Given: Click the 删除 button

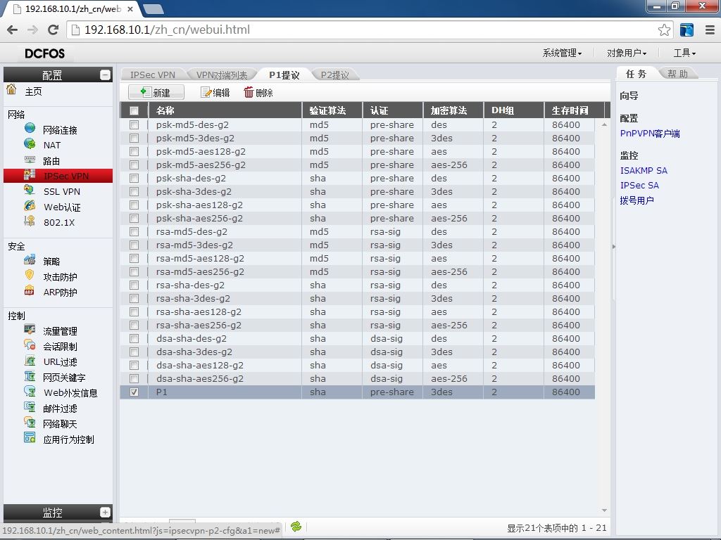Looking at the screenshot, I should (258, 93).
